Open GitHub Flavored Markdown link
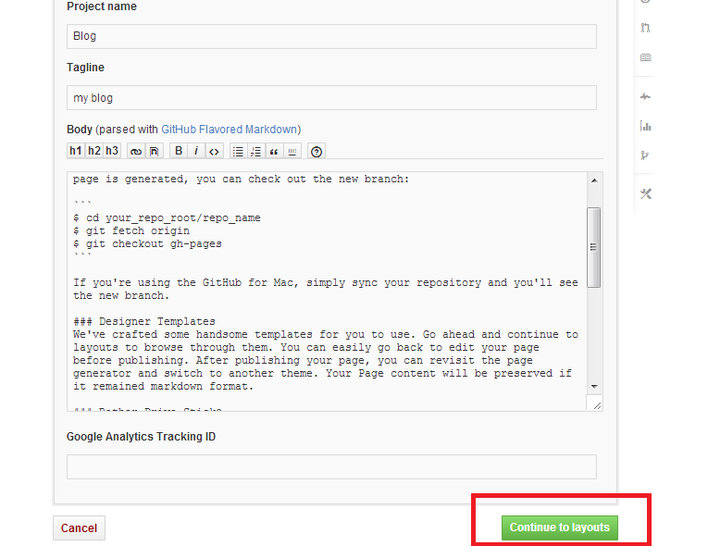The image size is (708, 546). 230,130
